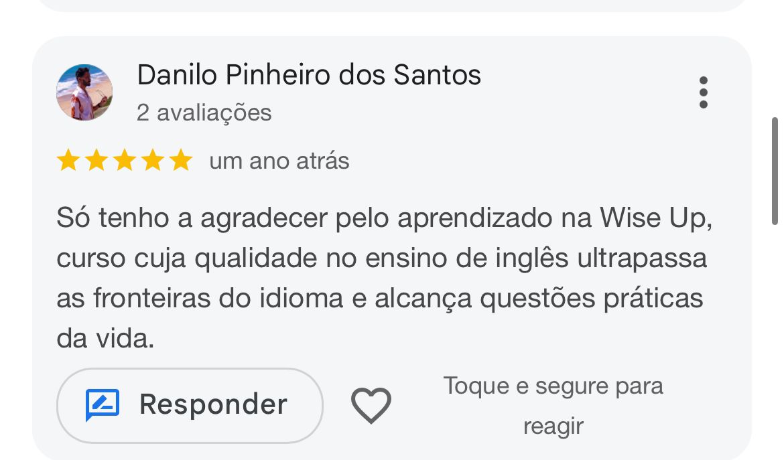The height and width of the screenshot is (460, 784).
Task: Click the first line of the review text
Action: [383, 218]
